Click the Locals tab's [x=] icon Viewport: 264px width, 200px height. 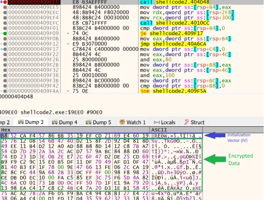[157, 122]
